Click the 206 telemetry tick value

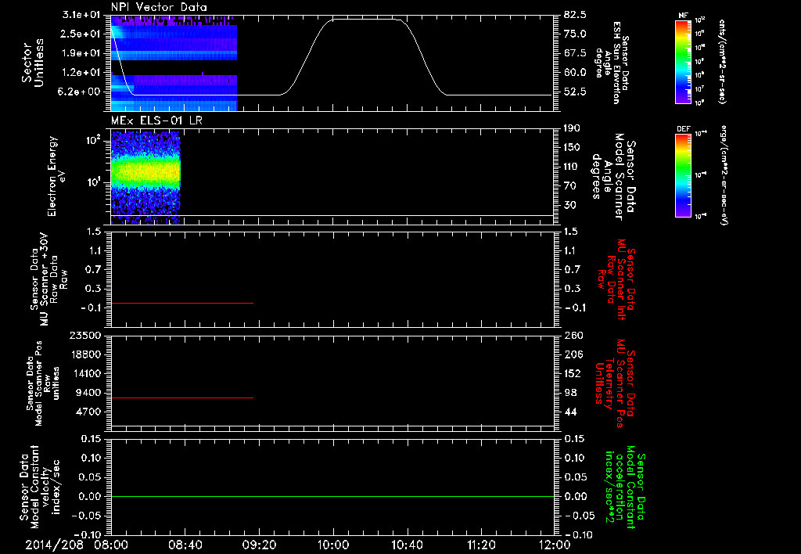[573, 354]
